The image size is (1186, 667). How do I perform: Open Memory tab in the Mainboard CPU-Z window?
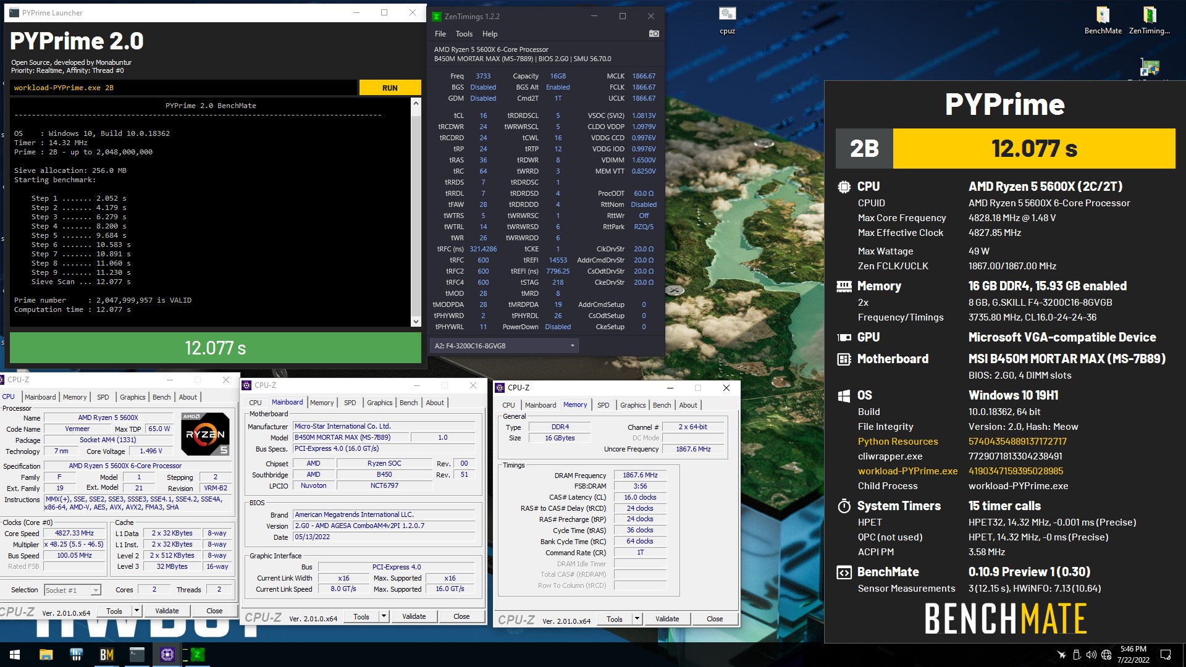322,403
